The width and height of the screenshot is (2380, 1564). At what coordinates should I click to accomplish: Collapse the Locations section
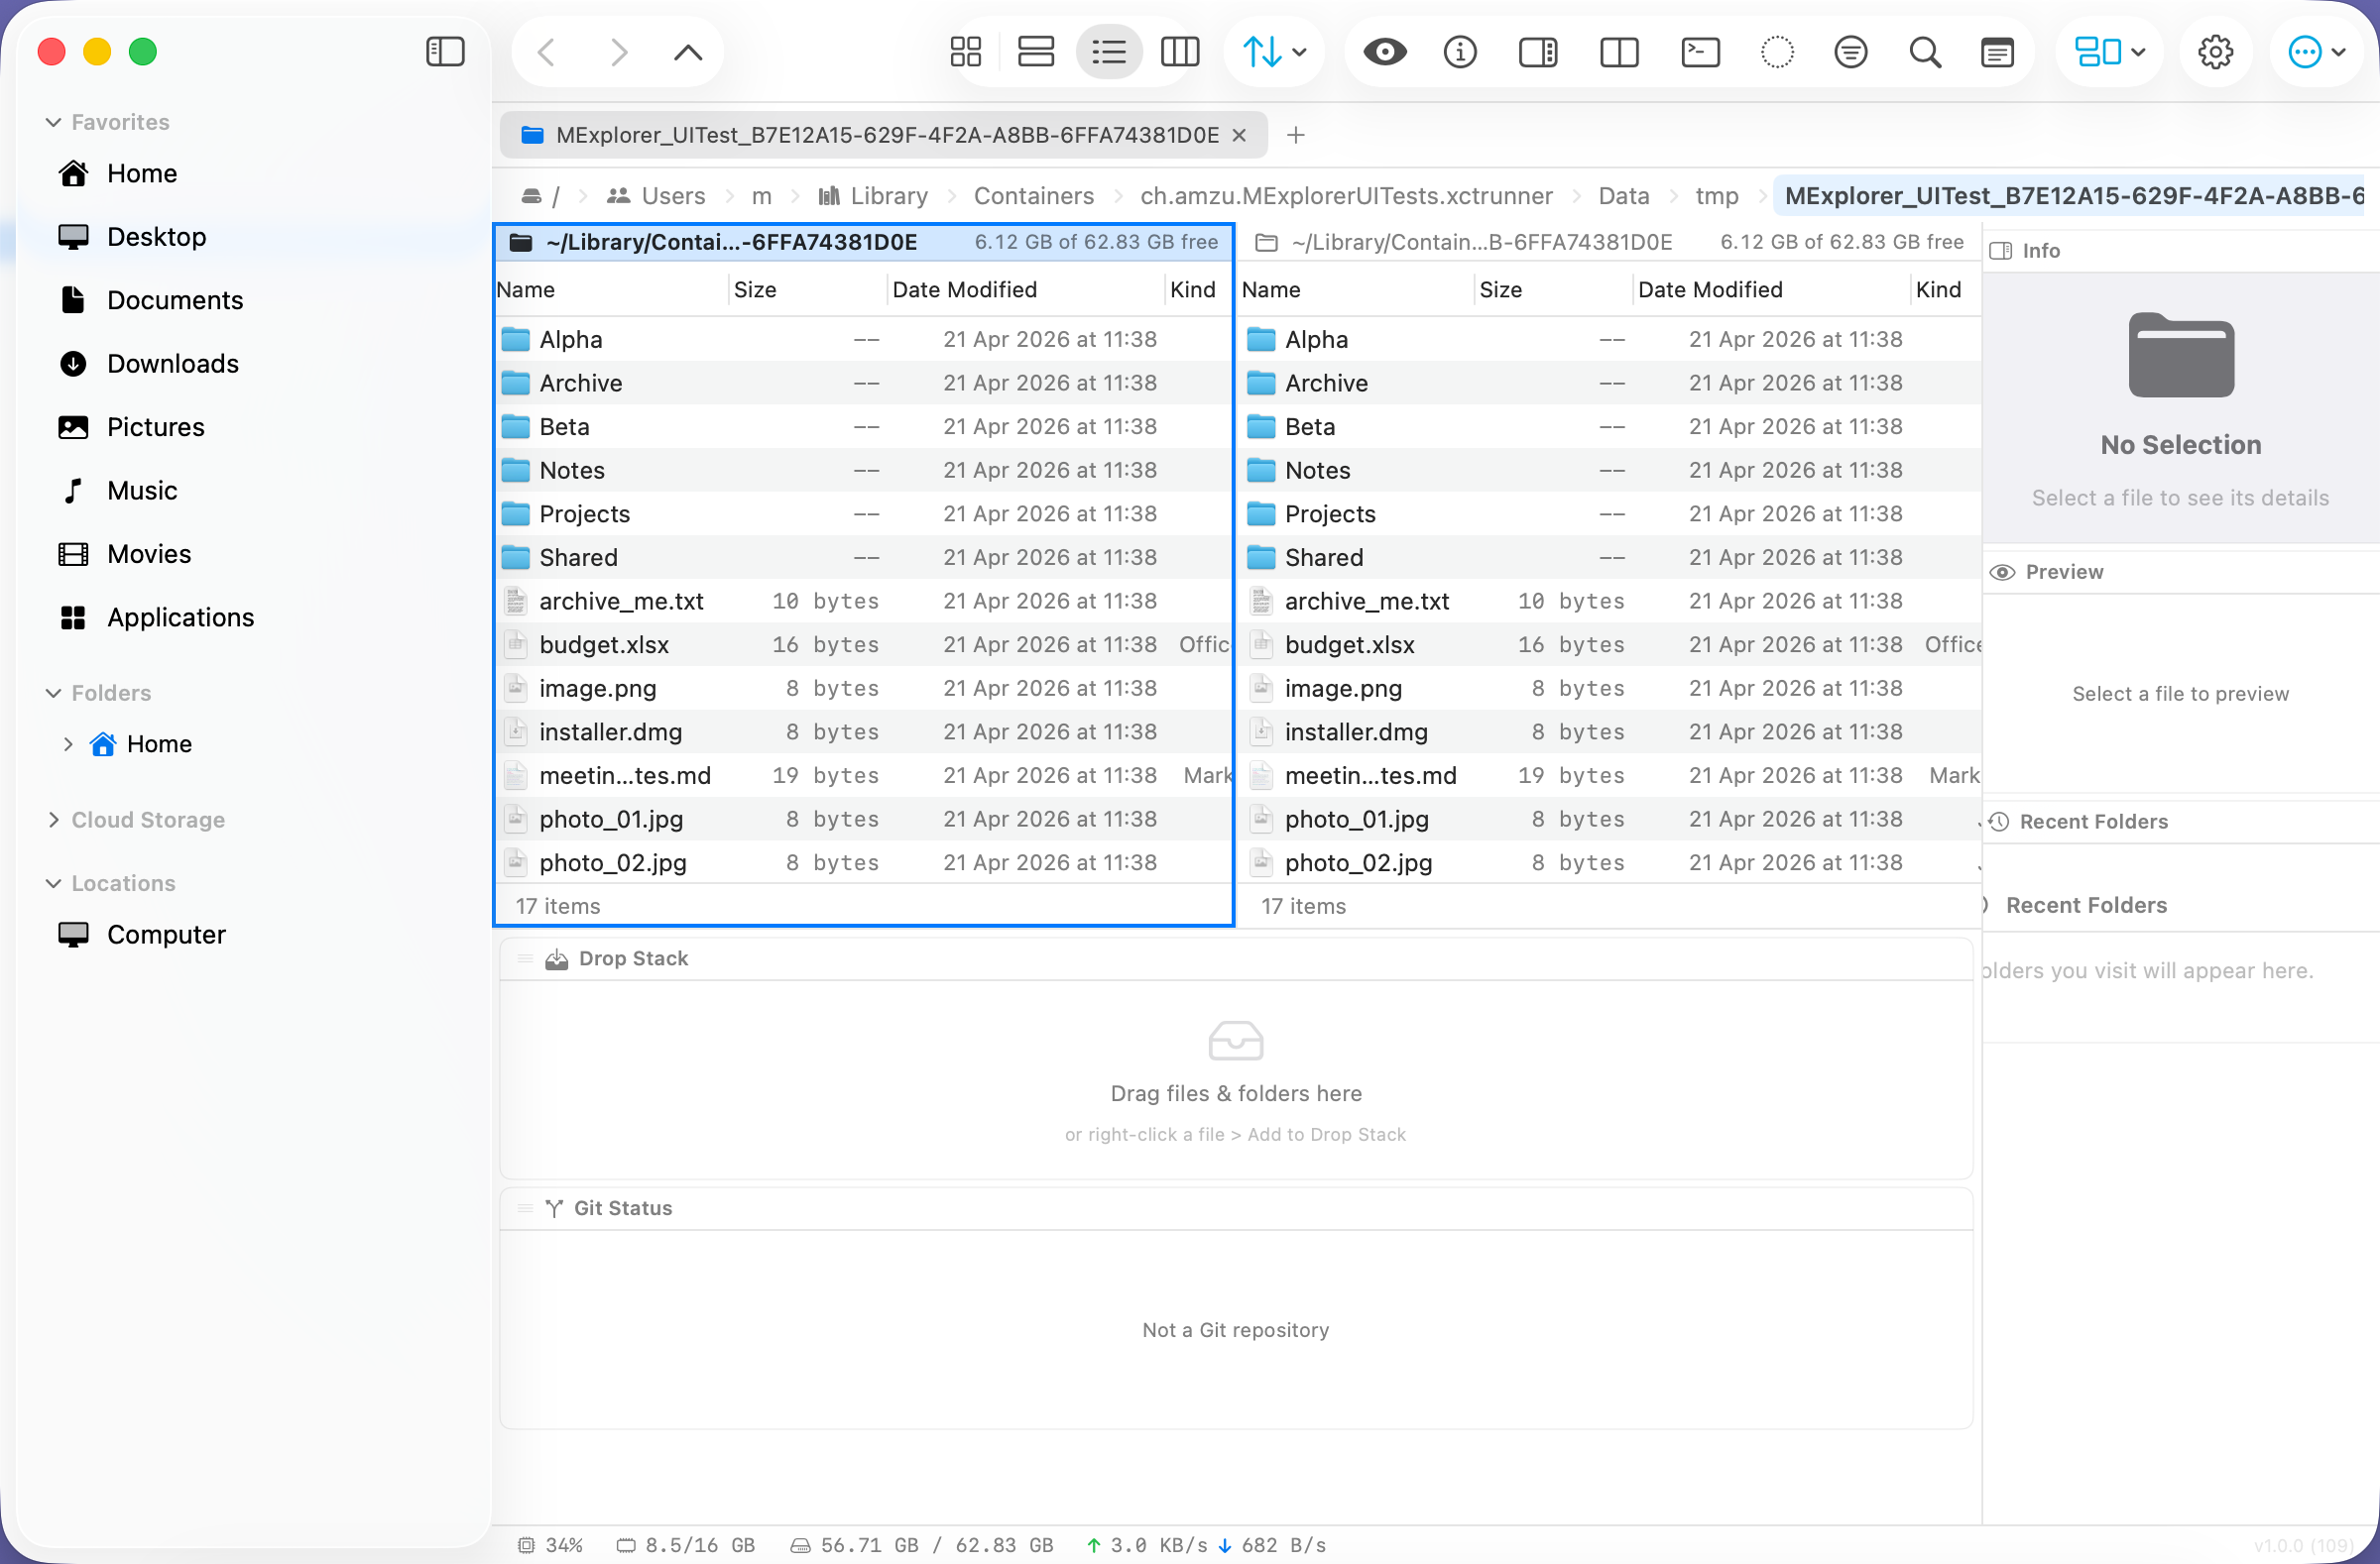coord(54,883)
